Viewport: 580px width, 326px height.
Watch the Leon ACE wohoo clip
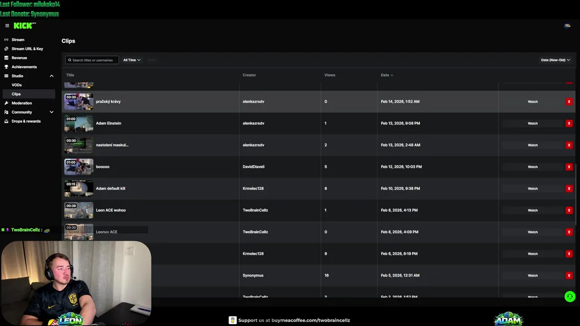532,210
